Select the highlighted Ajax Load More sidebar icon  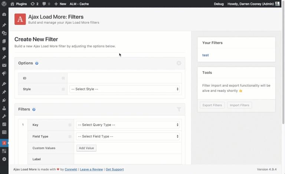pos(4,143)
